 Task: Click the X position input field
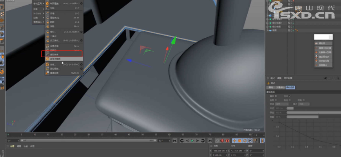coord(219,150)
